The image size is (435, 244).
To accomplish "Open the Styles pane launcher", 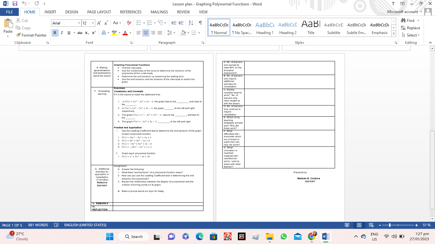I will [x=396, y=43].
